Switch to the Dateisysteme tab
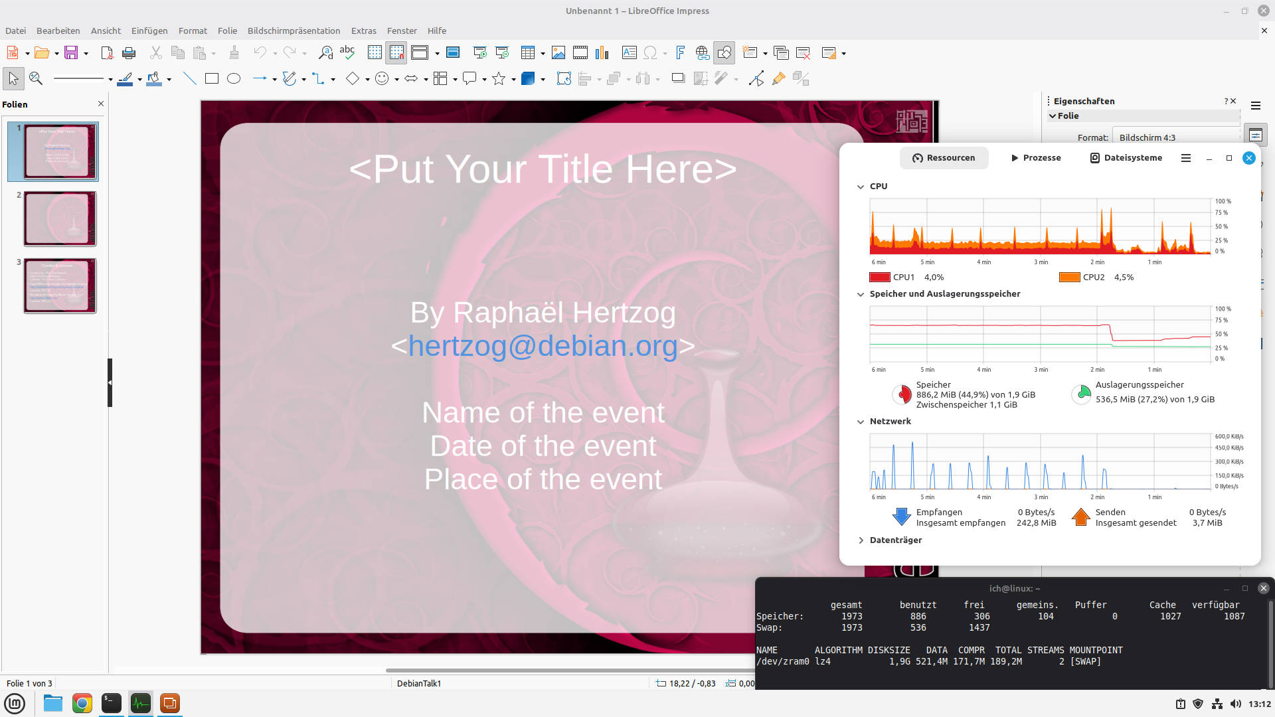Viewport: 1275px width, 717px height. pos(1126,158)
